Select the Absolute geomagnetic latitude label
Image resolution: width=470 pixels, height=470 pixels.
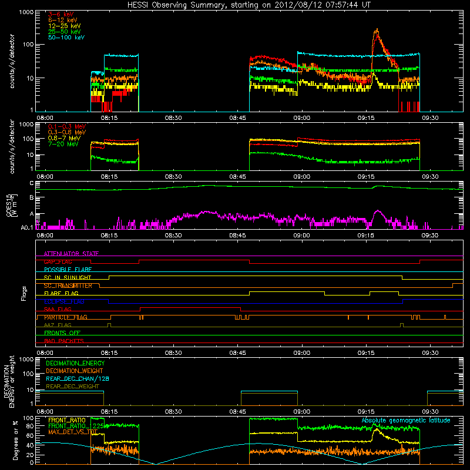point(406,420)
